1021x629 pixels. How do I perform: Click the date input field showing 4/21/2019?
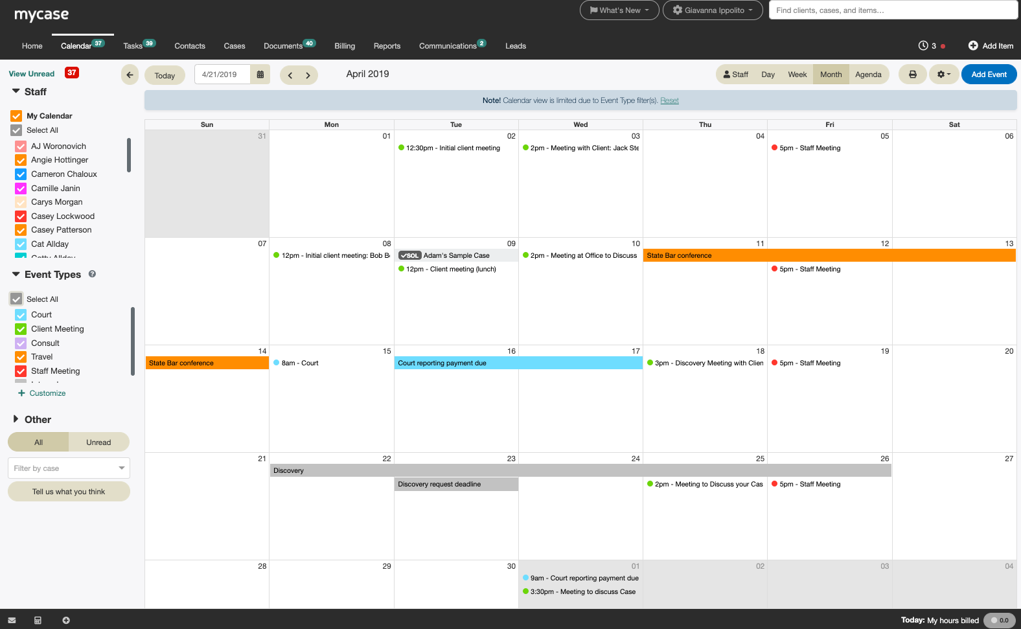[x=222, y=74]
